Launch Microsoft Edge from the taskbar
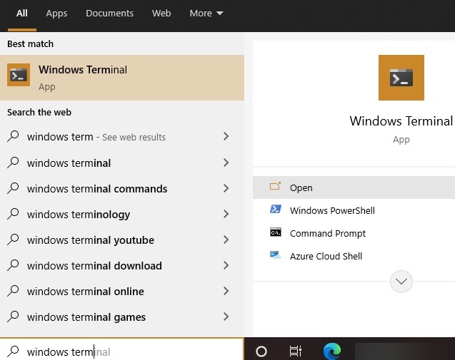455x360 pixels. 332,351
